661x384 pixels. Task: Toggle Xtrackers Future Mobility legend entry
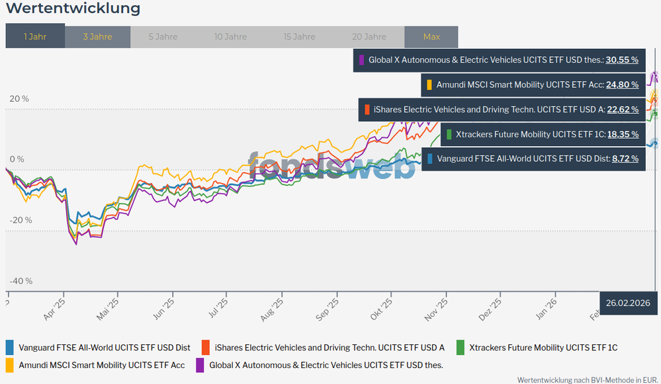click(543, 348)
